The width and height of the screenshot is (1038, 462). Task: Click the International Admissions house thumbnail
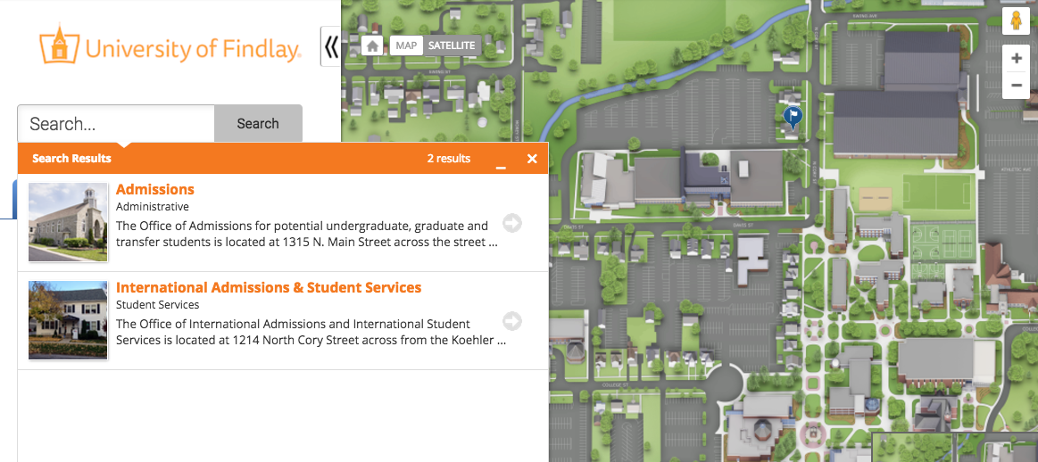[68, 319]
